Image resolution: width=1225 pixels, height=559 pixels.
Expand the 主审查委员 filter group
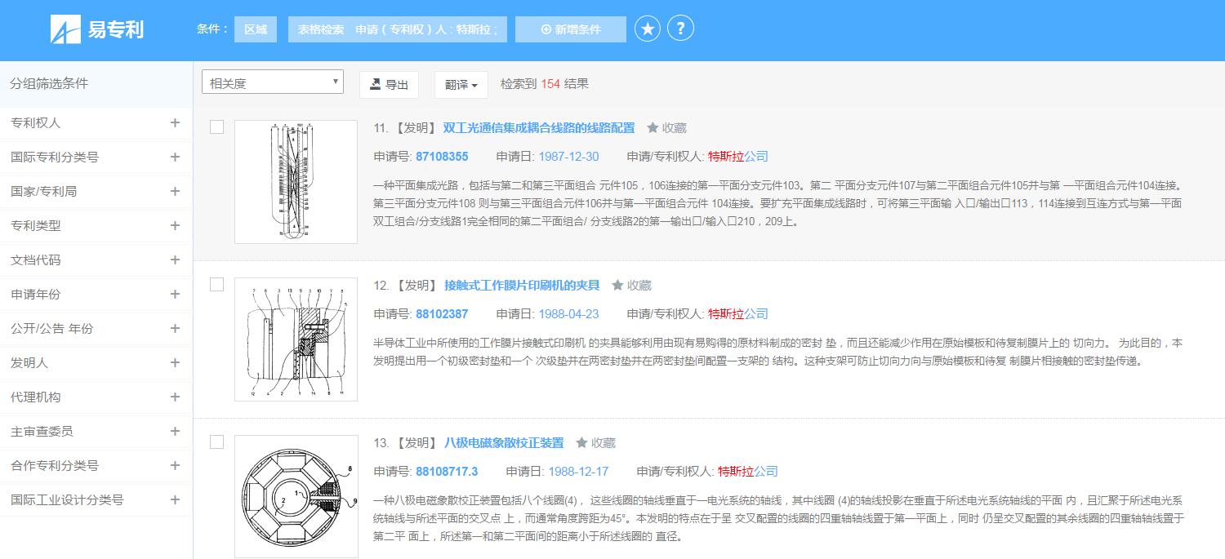pos(175,432)
